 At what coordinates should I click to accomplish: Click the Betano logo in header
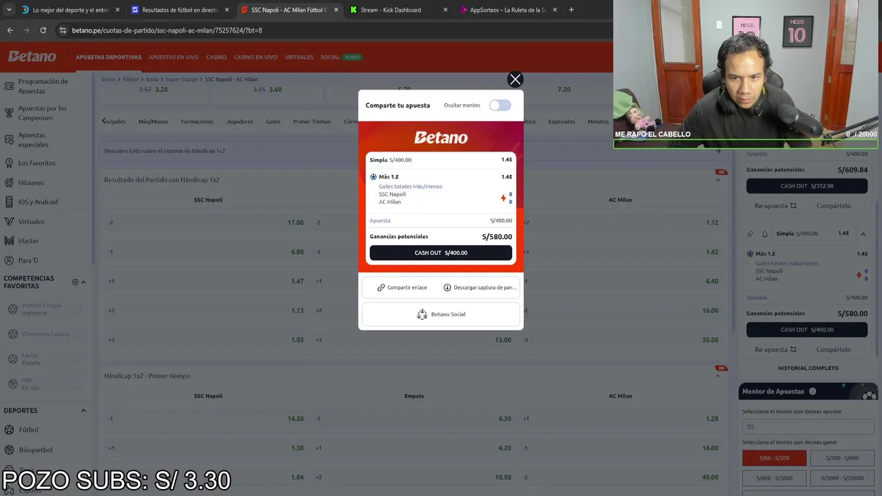(32, 56)
